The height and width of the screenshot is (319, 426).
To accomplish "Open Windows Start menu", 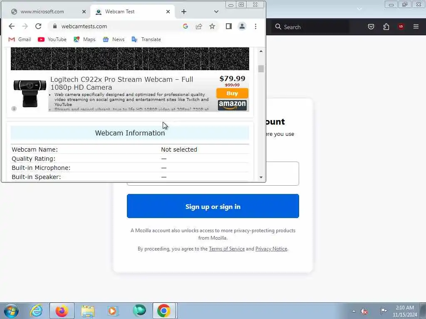I will coord(11,311).
